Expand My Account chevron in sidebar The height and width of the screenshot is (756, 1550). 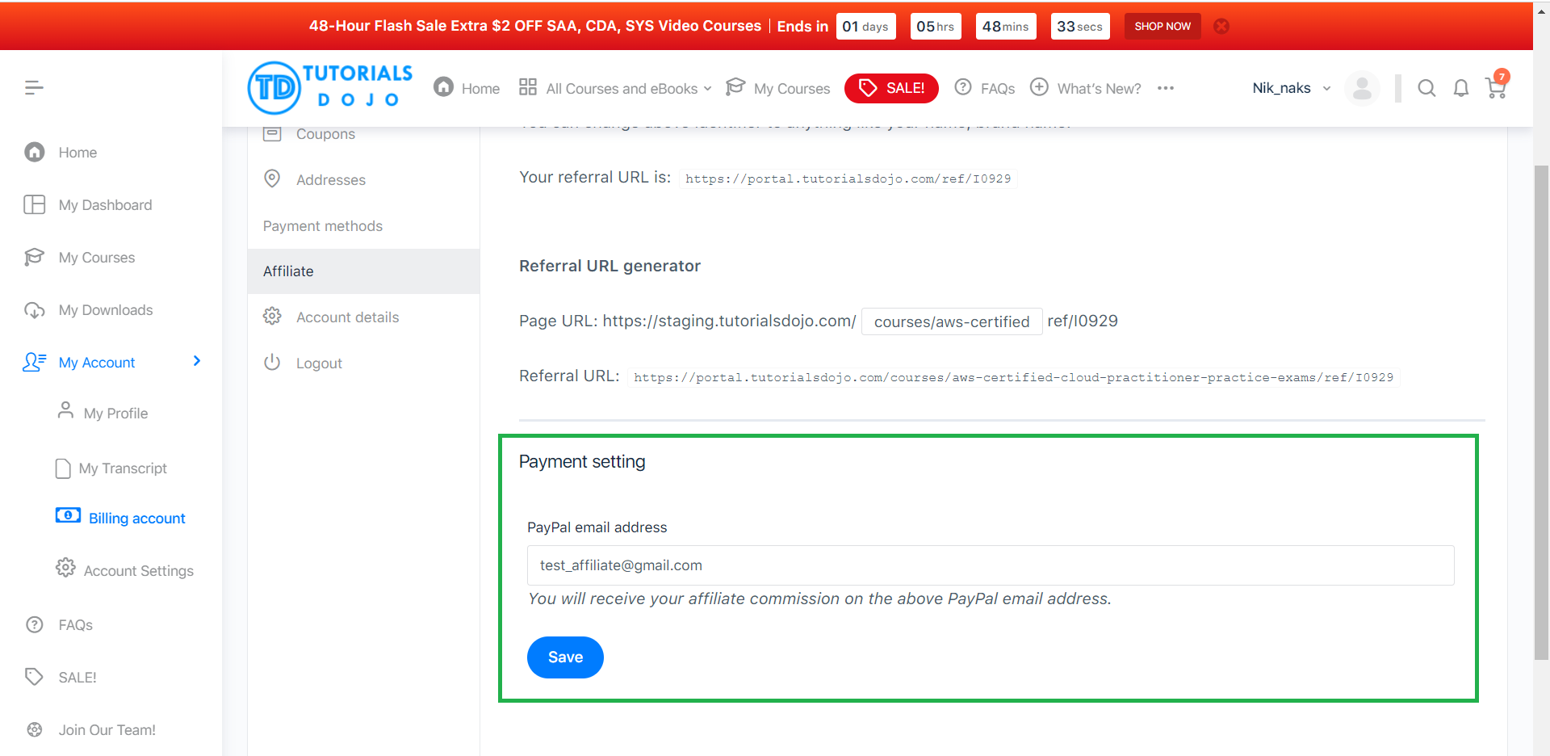click(196, 361)
